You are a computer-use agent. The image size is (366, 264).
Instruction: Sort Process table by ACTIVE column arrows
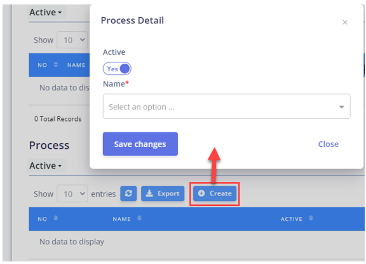[x=311, y=218]
